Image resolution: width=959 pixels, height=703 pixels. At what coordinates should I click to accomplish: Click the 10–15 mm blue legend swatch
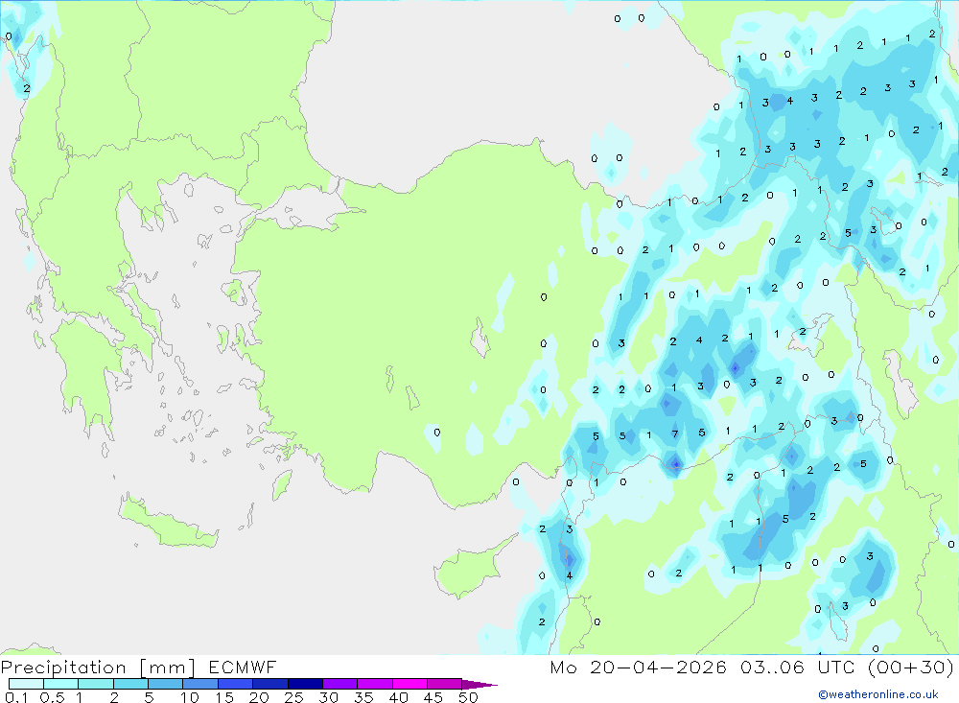point(200,684)
